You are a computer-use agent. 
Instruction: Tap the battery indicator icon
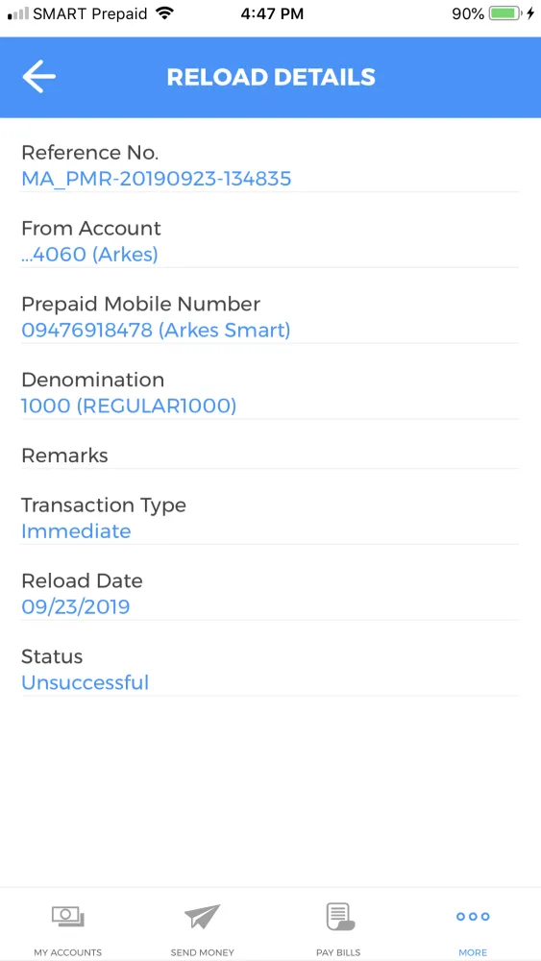[505, 13]
